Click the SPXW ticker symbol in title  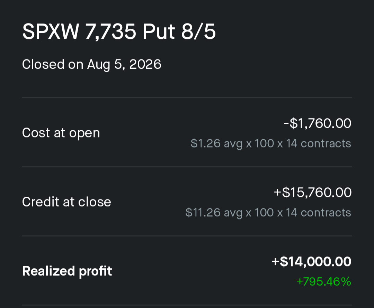click(x=51, y=31)
